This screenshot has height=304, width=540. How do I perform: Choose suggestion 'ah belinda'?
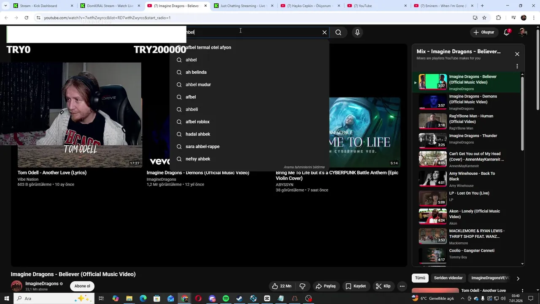pos(249,72)
